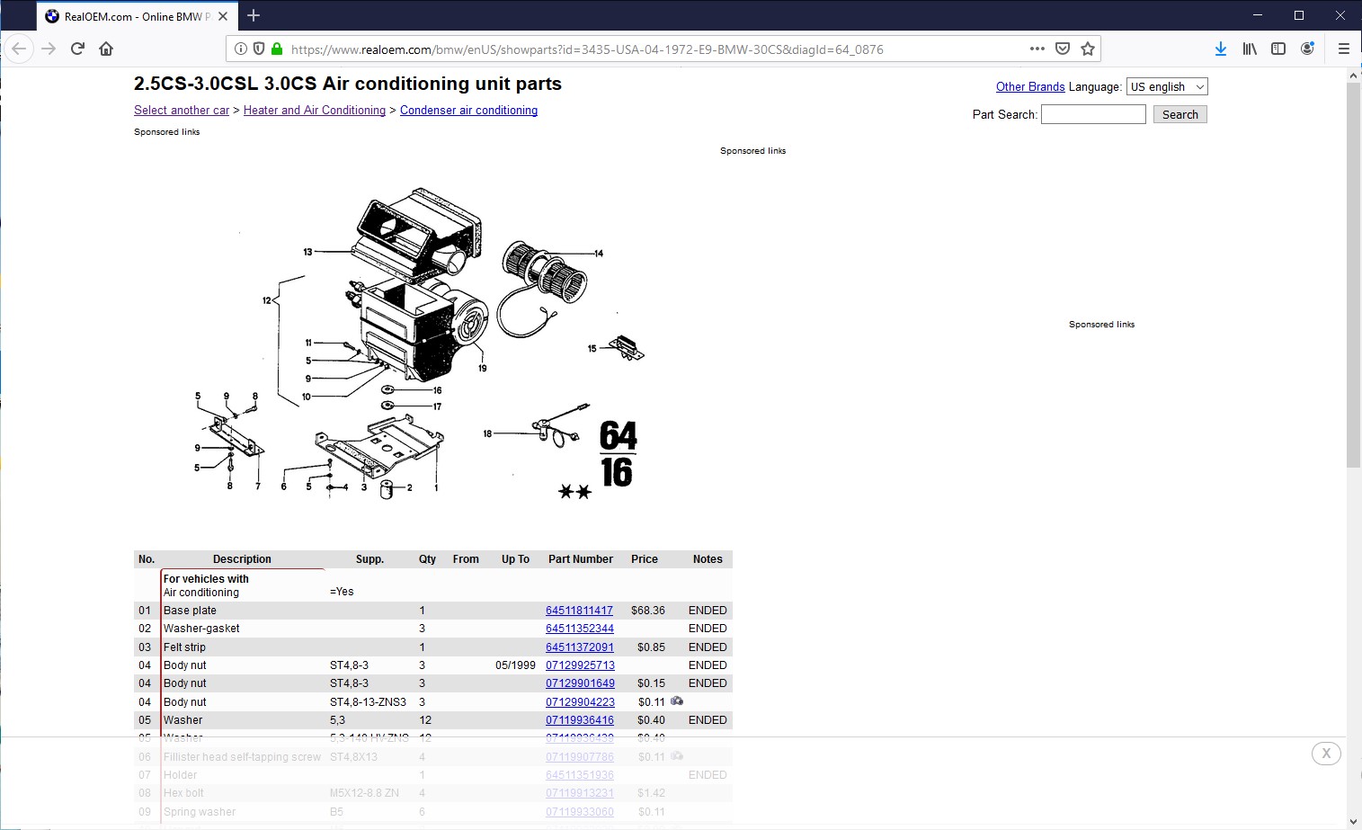This screenshot has height=830, width=1362.
Task: Open part number 64511352344
Action: tap(580, 629)
